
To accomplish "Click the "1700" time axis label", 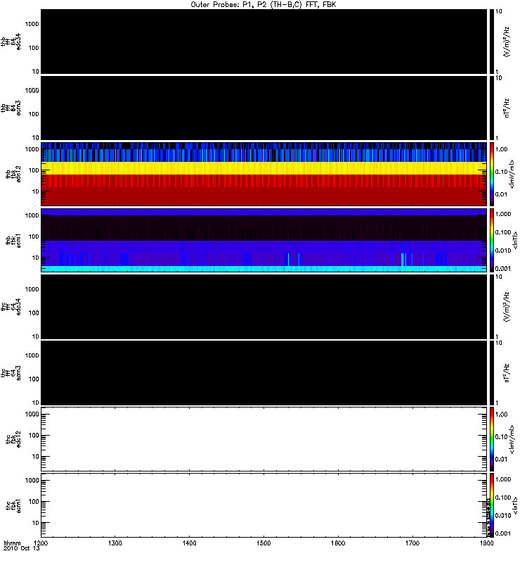I will 412,543.
